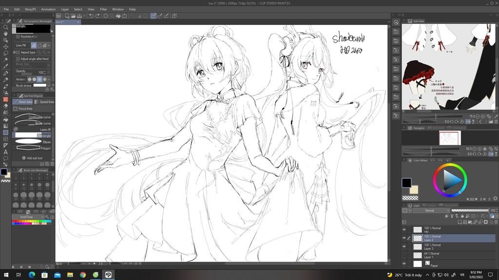Show Layer 1 via its visibility box
Screen dimensions: 499x280
tap(404, 255)
